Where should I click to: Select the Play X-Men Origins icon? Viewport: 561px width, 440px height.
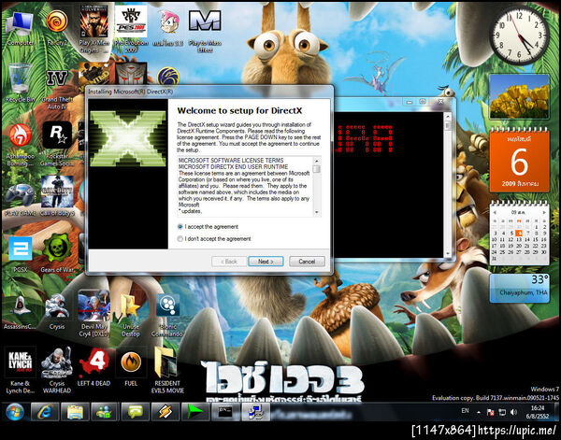click(x=93, y=29)
